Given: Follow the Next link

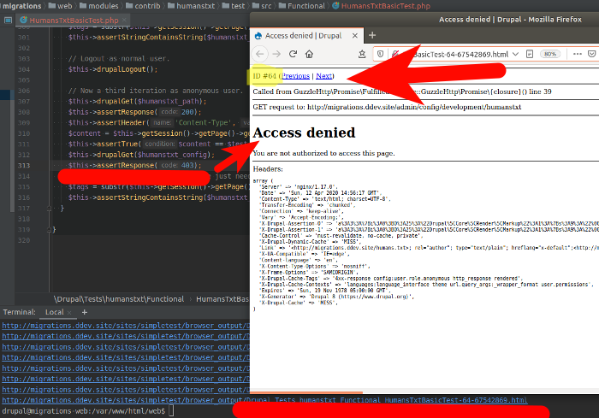Looking at the screenshot, I should coord(324,76).
